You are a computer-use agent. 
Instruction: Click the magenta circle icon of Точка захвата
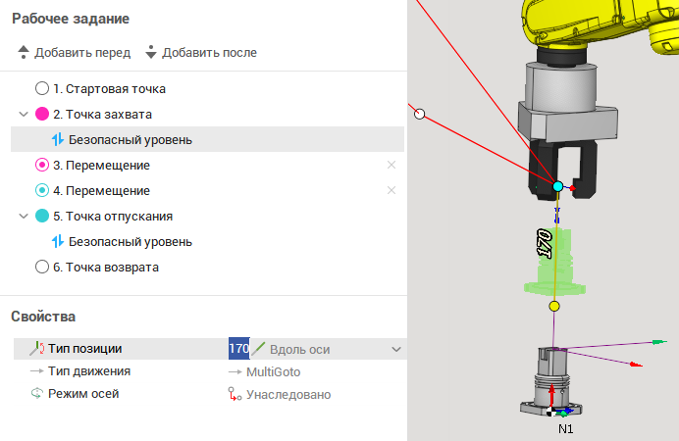pyautogui.click(x=42, y=114)
